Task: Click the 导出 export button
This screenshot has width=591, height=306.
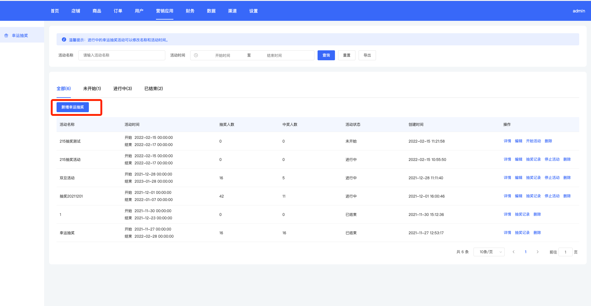Action: click(x=367, y=55)
